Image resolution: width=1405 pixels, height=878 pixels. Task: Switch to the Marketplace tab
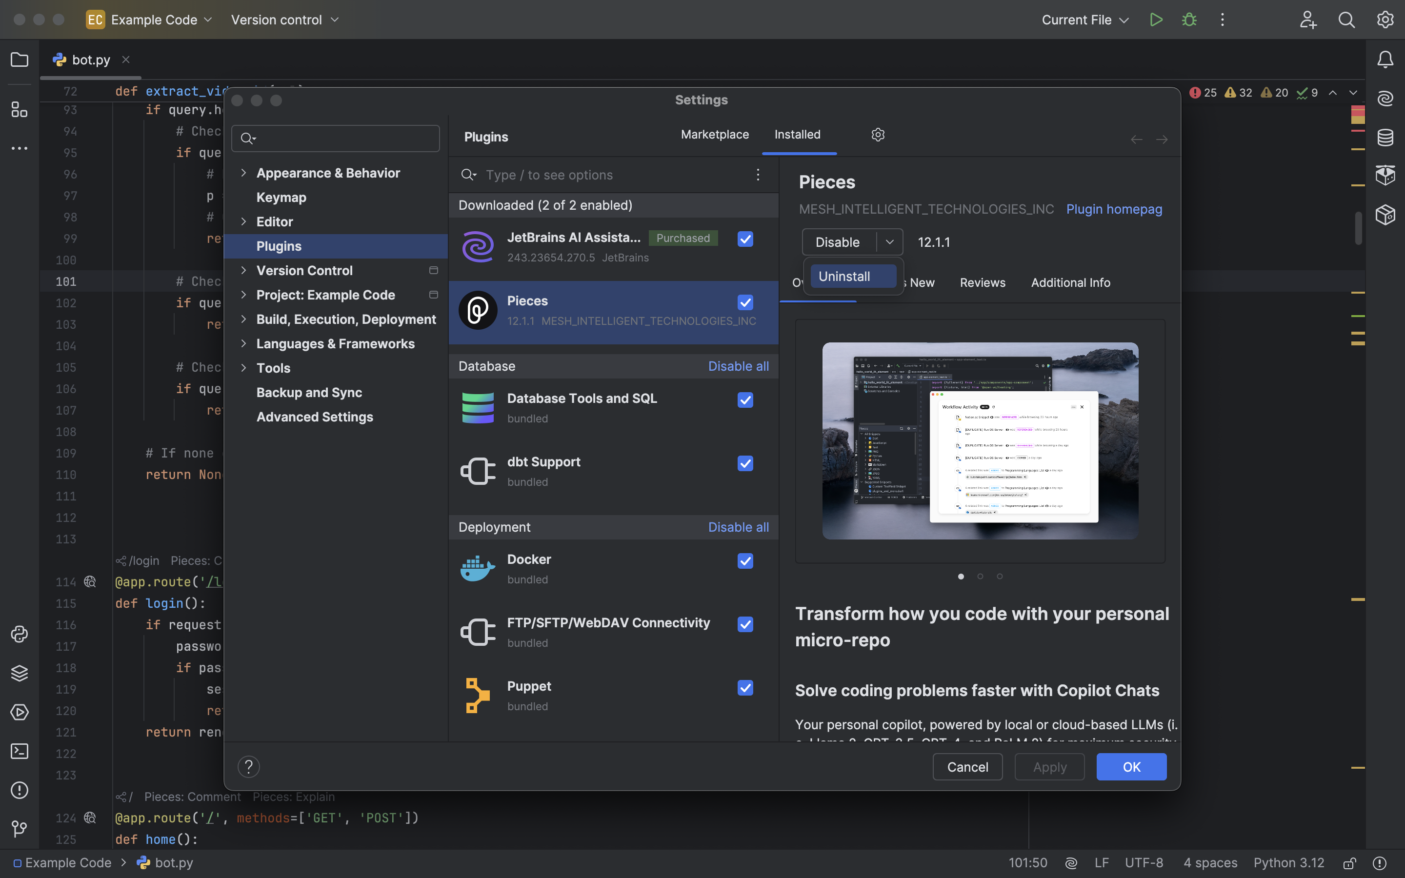[x=715, y=135]
